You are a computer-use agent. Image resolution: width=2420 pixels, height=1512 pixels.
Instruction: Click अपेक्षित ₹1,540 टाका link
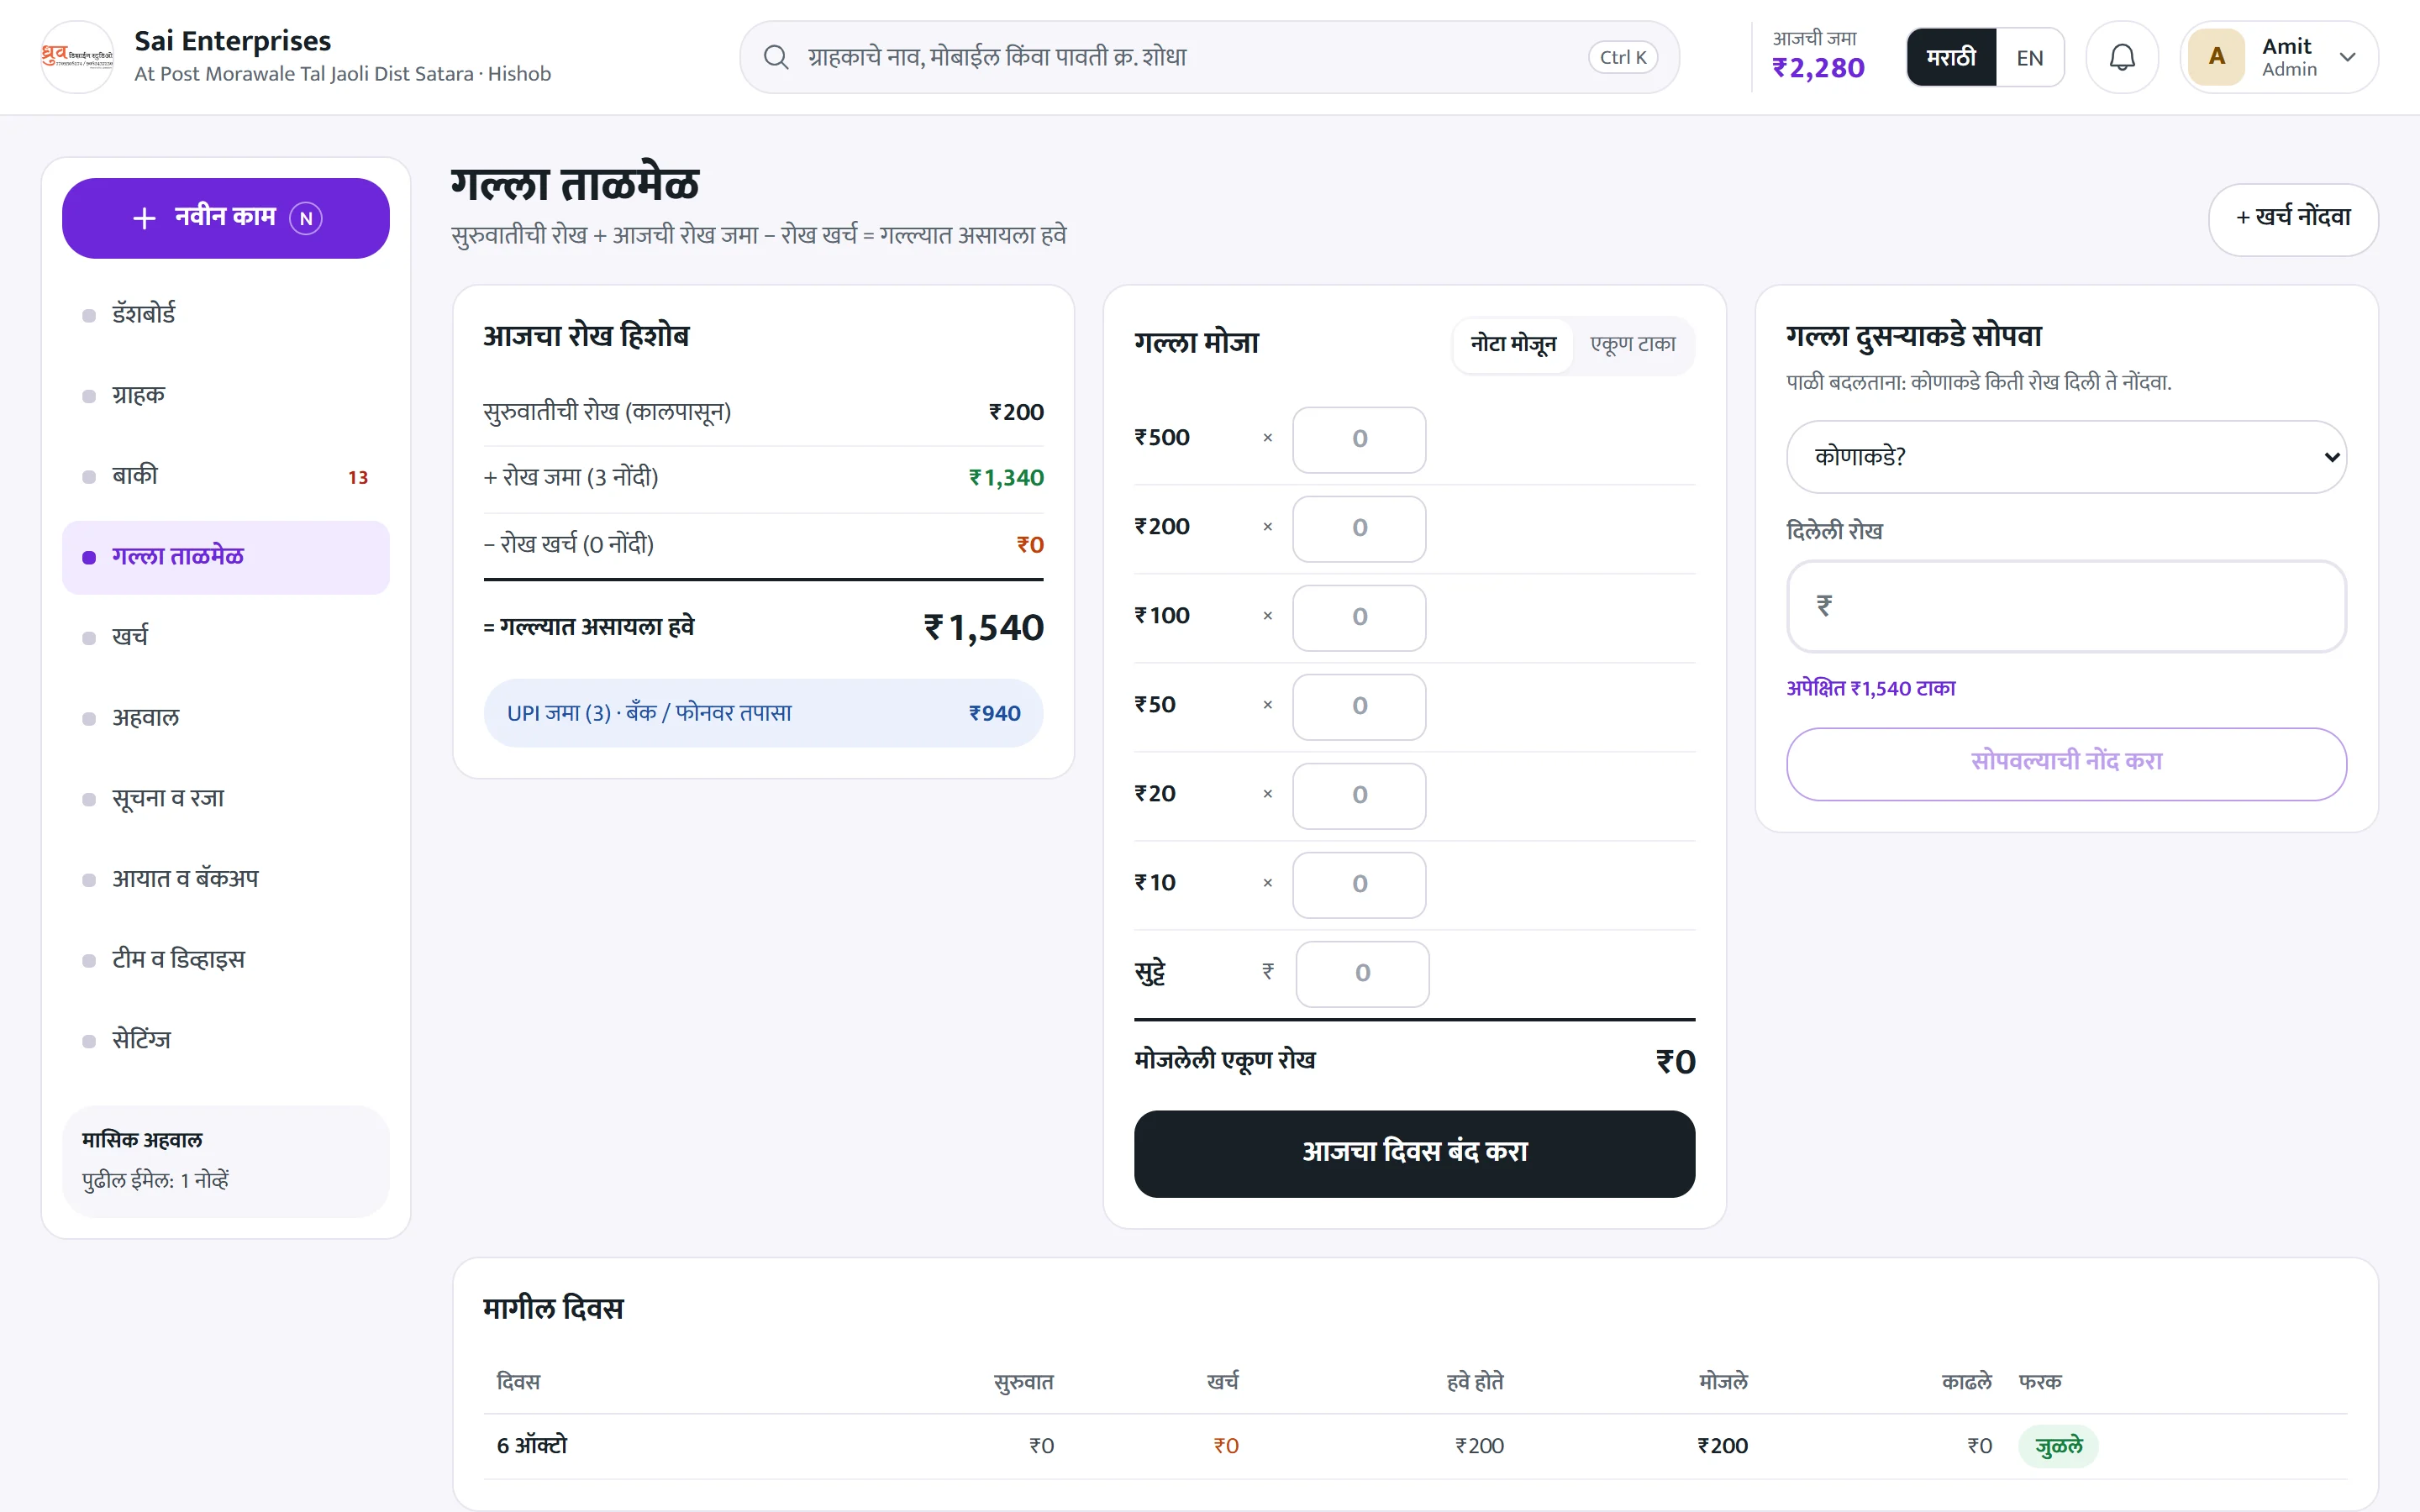click(x=1870, y=688)
